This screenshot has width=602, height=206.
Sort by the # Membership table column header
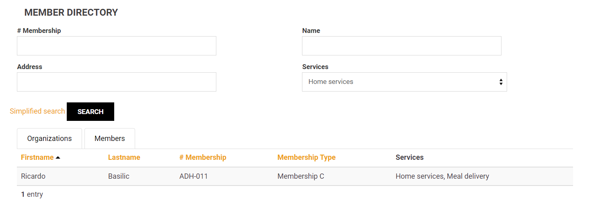(x=203, y=157)
